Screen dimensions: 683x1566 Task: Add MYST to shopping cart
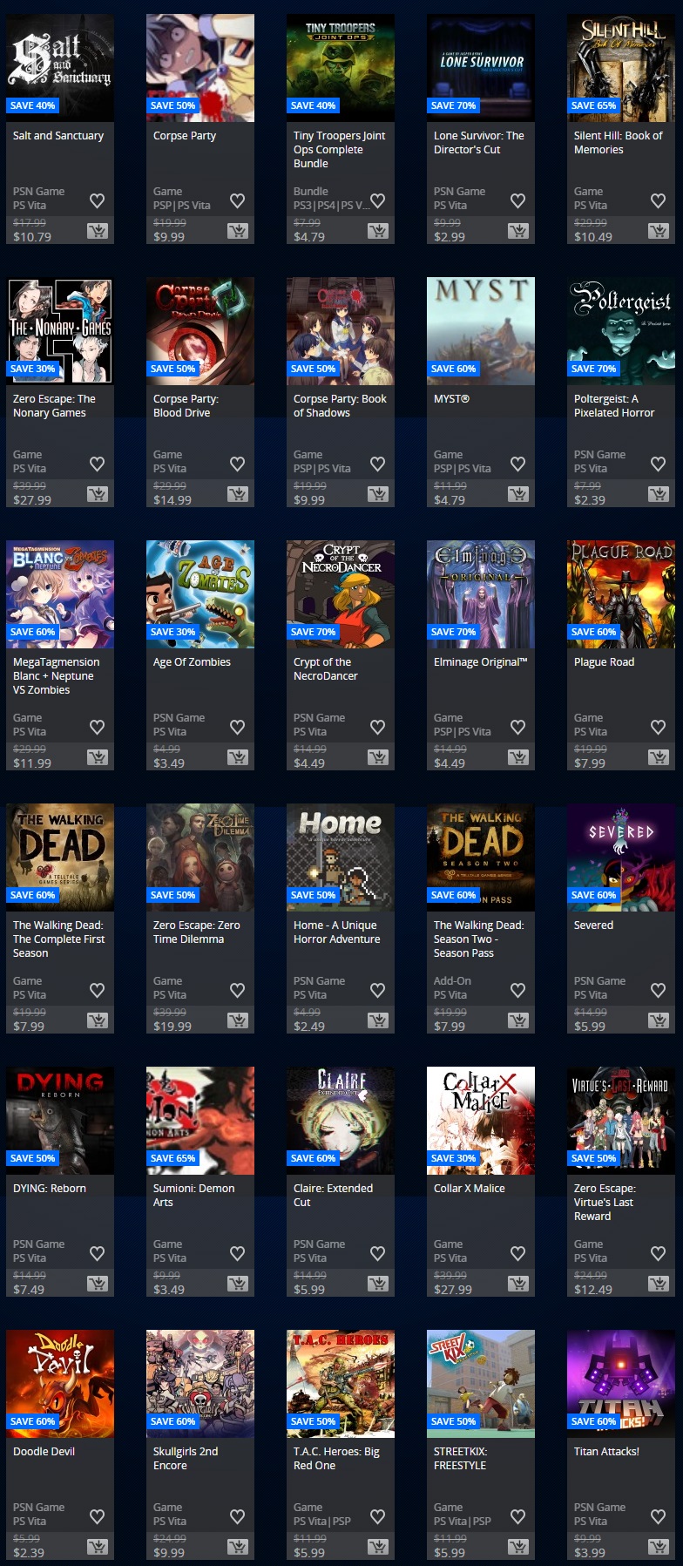pos(518,494)
